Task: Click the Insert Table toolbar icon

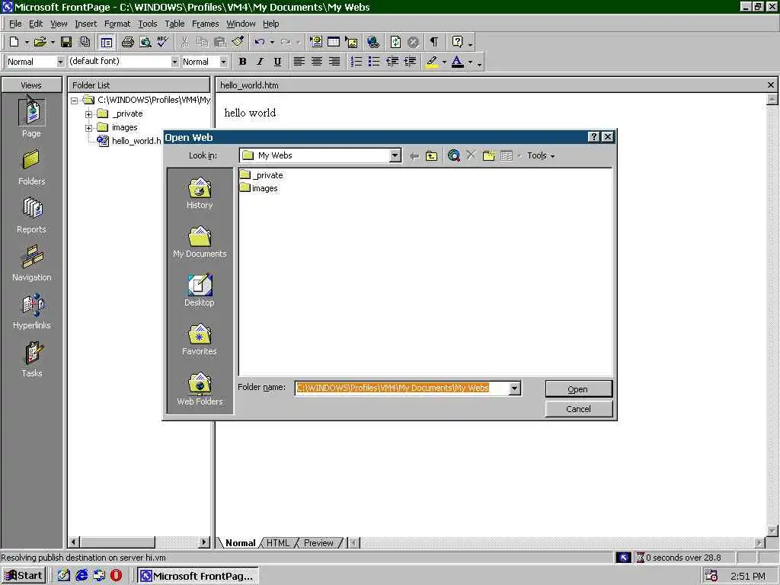Action: 334,43
